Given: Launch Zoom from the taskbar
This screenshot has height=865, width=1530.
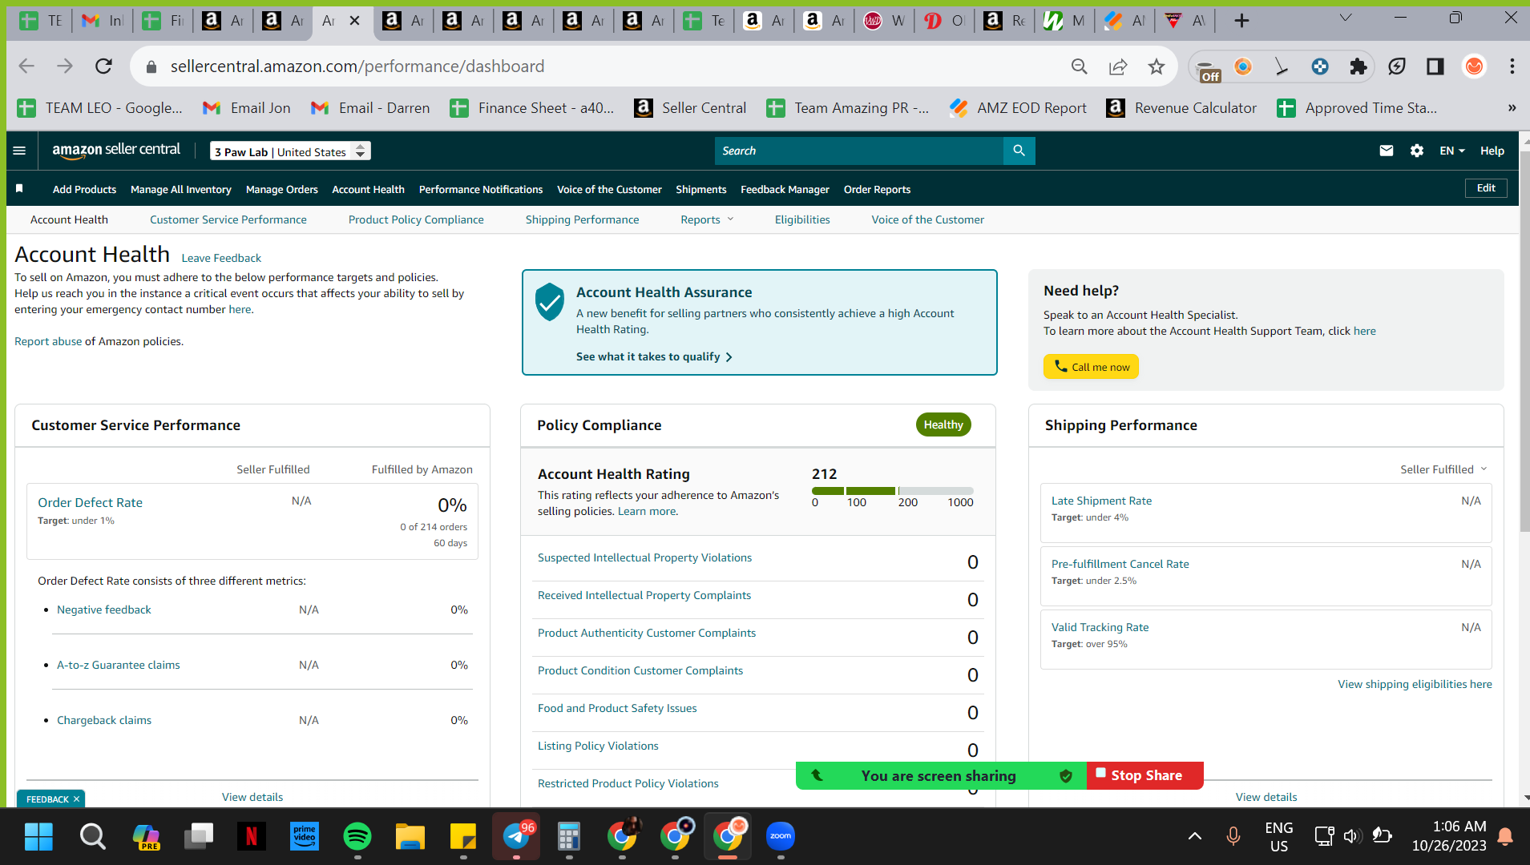Looking at the screenshot, I should point(780,836).
